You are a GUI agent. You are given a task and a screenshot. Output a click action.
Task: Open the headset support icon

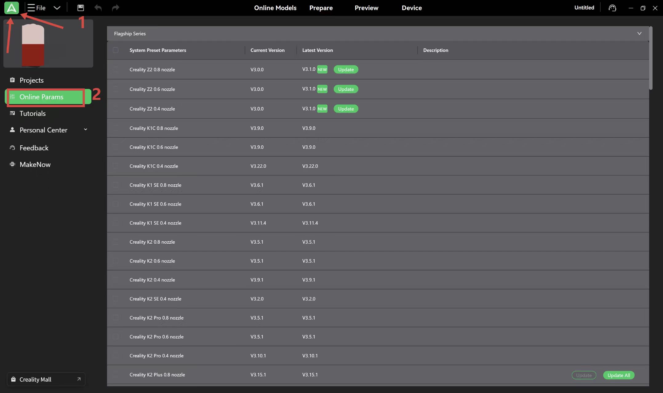(612, 8)
